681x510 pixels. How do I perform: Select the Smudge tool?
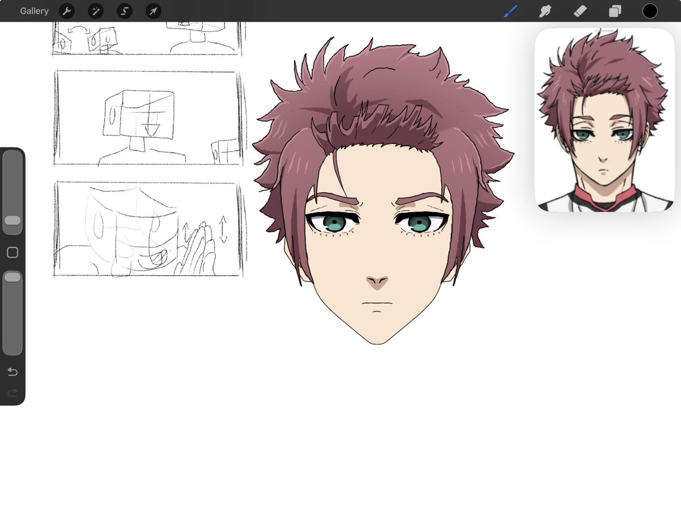coord(545,11)
